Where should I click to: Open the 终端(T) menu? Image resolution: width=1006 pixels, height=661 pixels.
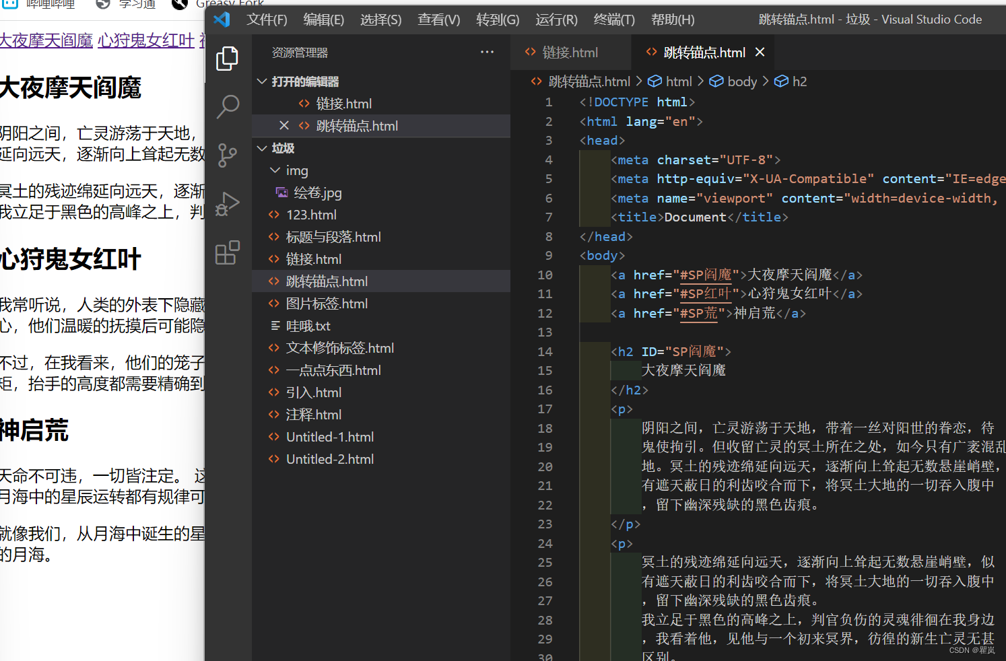pos(614,20)
